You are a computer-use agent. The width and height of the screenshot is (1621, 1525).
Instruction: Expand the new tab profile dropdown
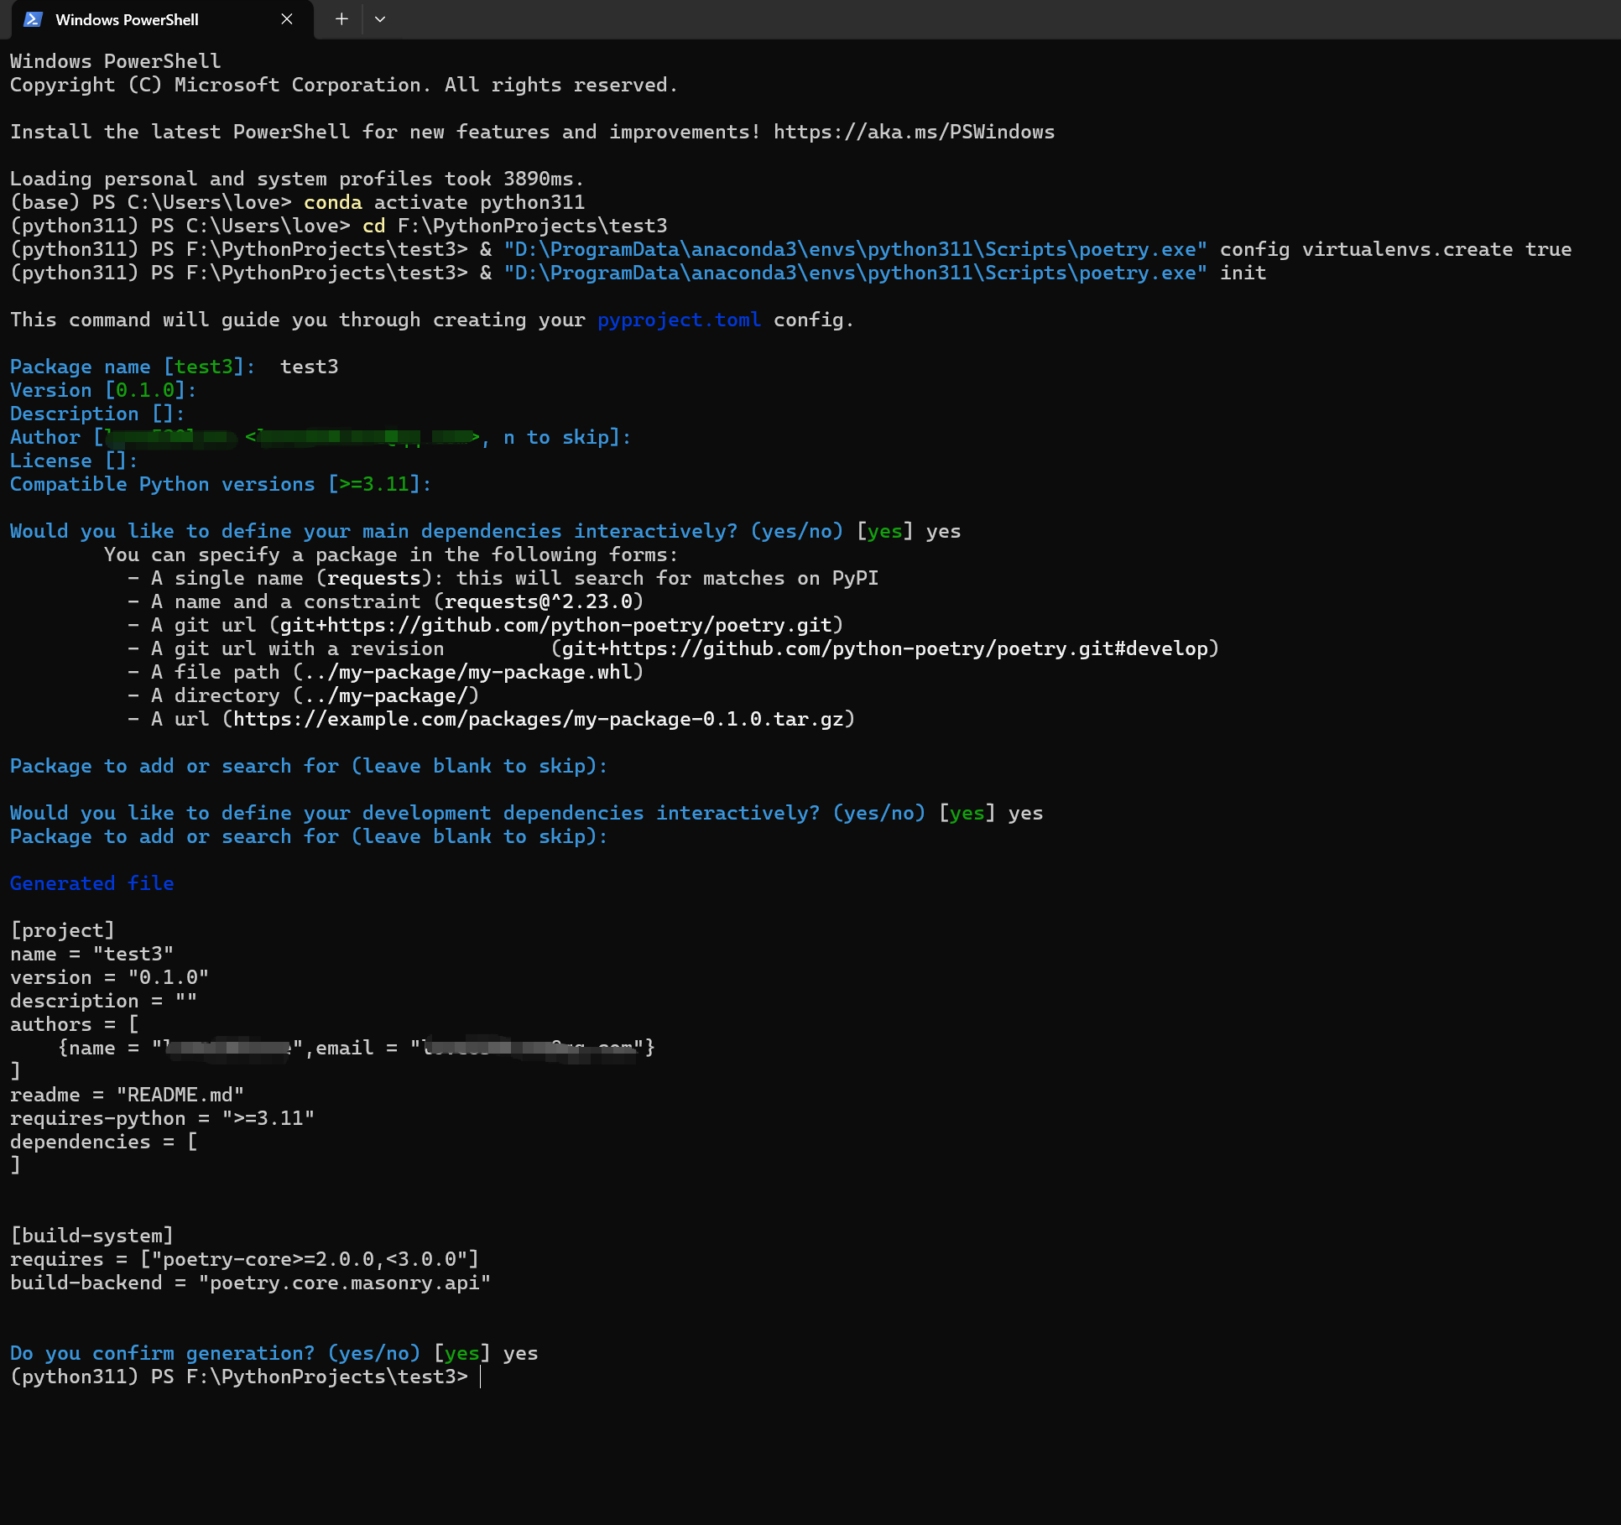380,19
